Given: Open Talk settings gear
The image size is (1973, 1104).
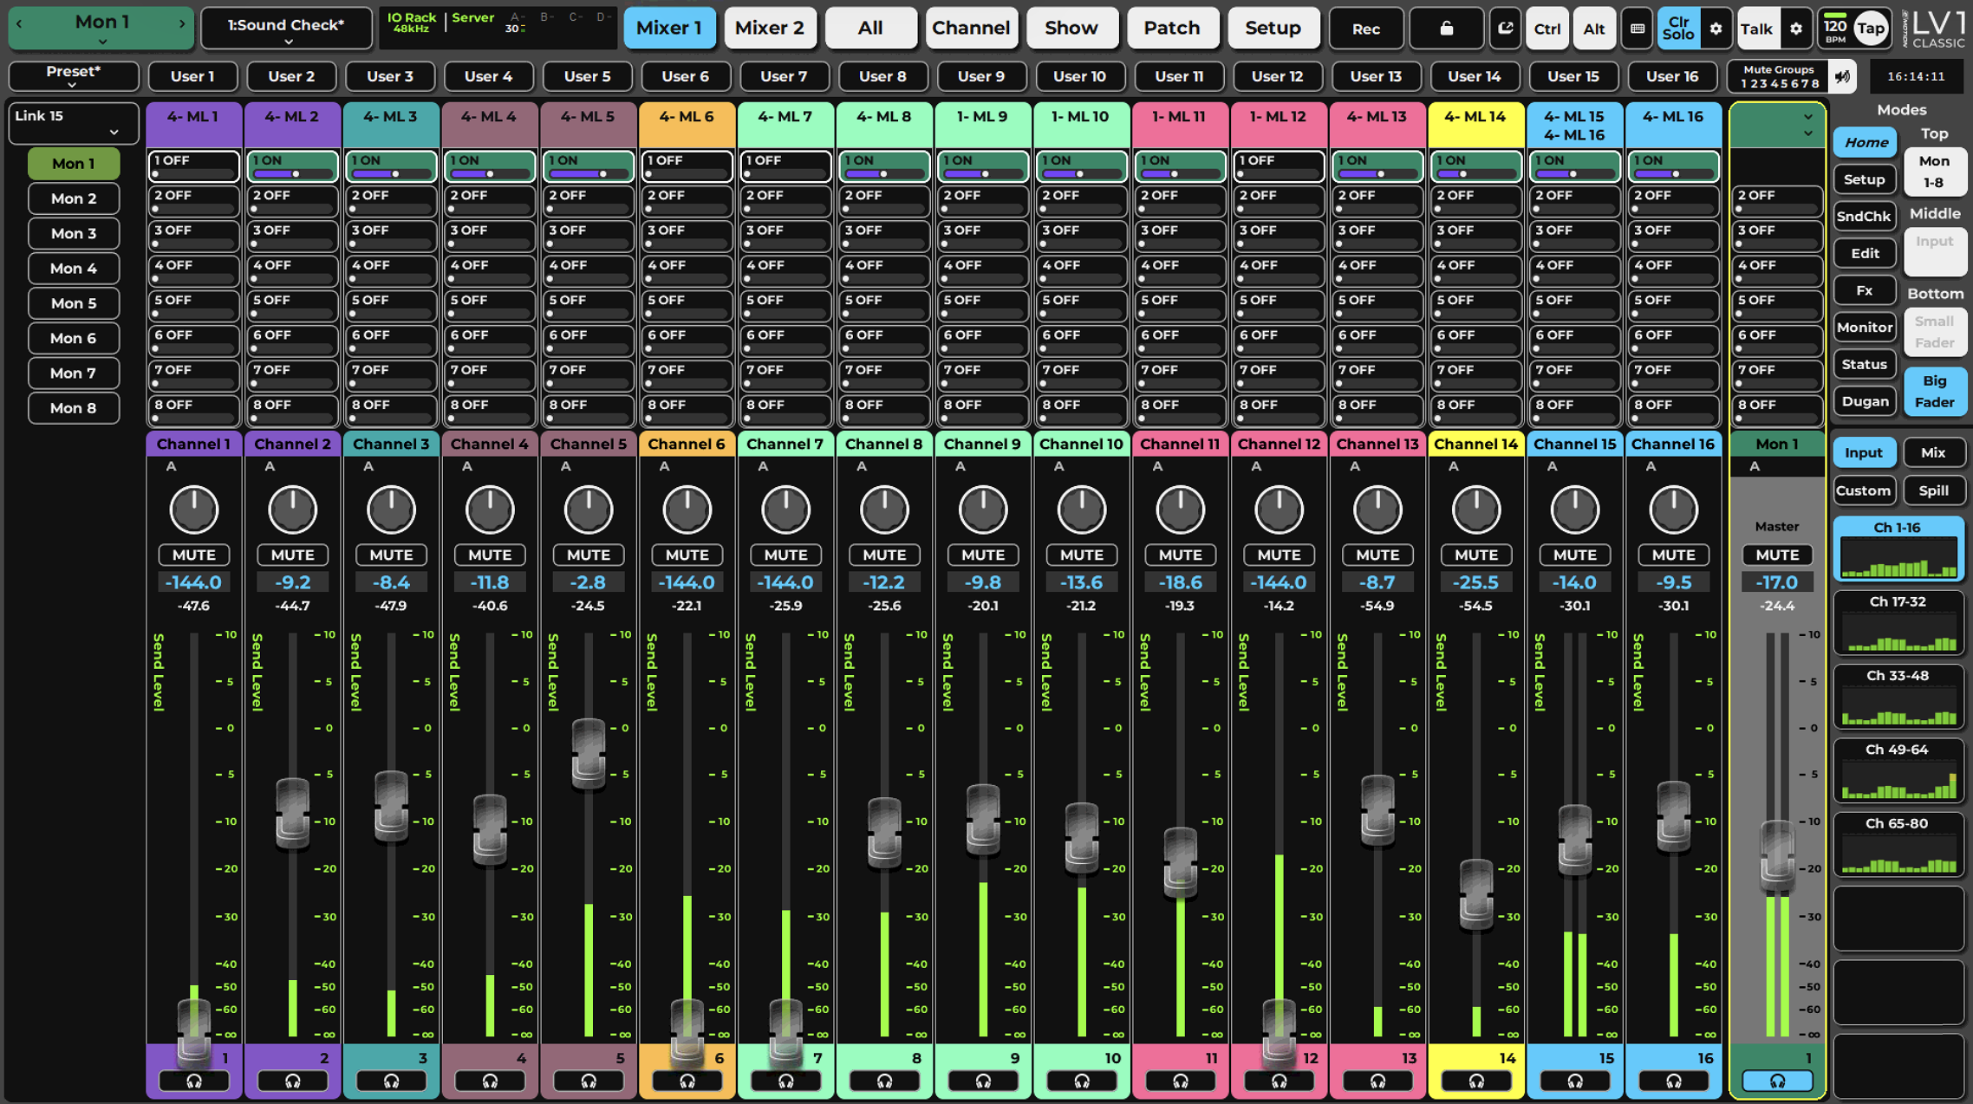Looking at the screenshot, I should click(1796, 29).
